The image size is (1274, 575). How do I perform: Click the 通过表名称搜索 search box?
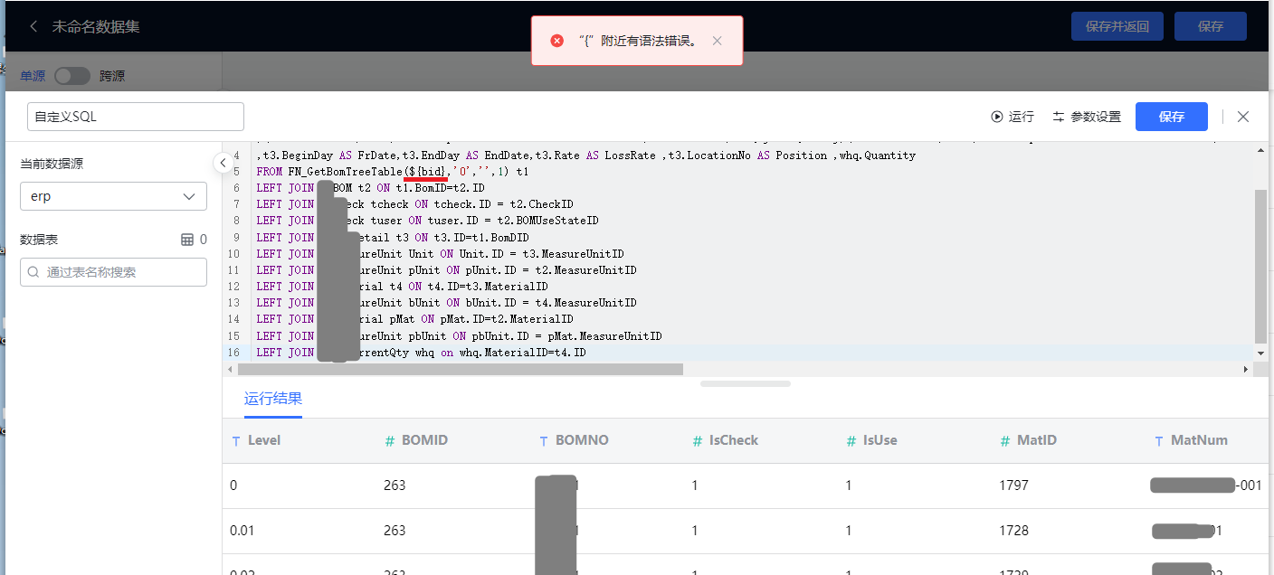click(x=113, y=272)
